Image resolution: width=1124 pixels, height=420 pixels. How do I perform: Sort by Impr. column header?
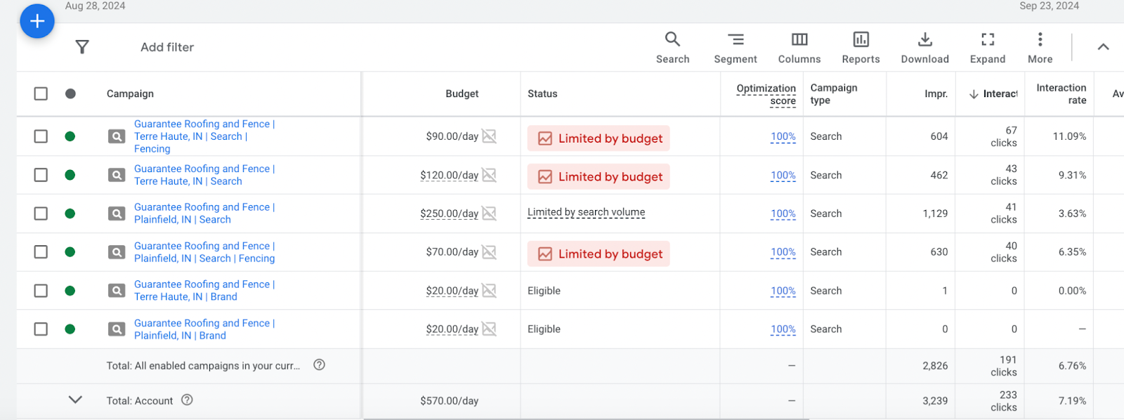click(x=936, y=93)
